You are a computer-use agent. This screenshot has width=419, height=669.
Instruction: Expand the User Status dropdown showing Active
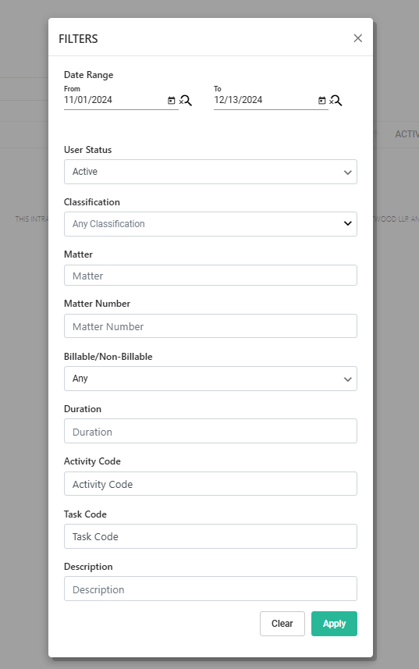211,172
